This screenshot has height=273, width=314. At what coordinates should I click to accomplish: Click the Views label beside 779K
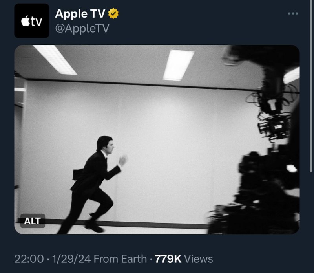point(199,259)
